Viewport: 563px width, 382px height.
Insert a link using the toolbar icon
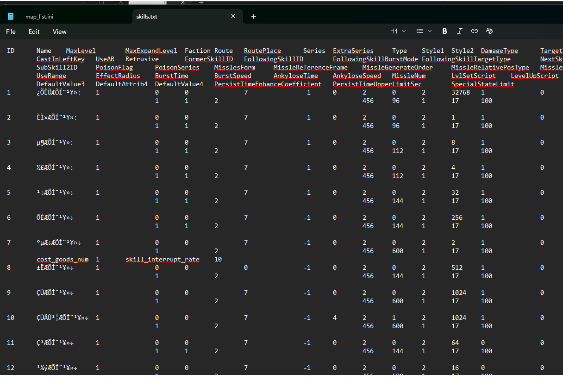474,31
